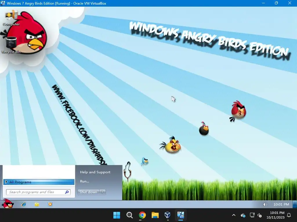
Task: Open host taskbar Search
Action: coord(130,215)
